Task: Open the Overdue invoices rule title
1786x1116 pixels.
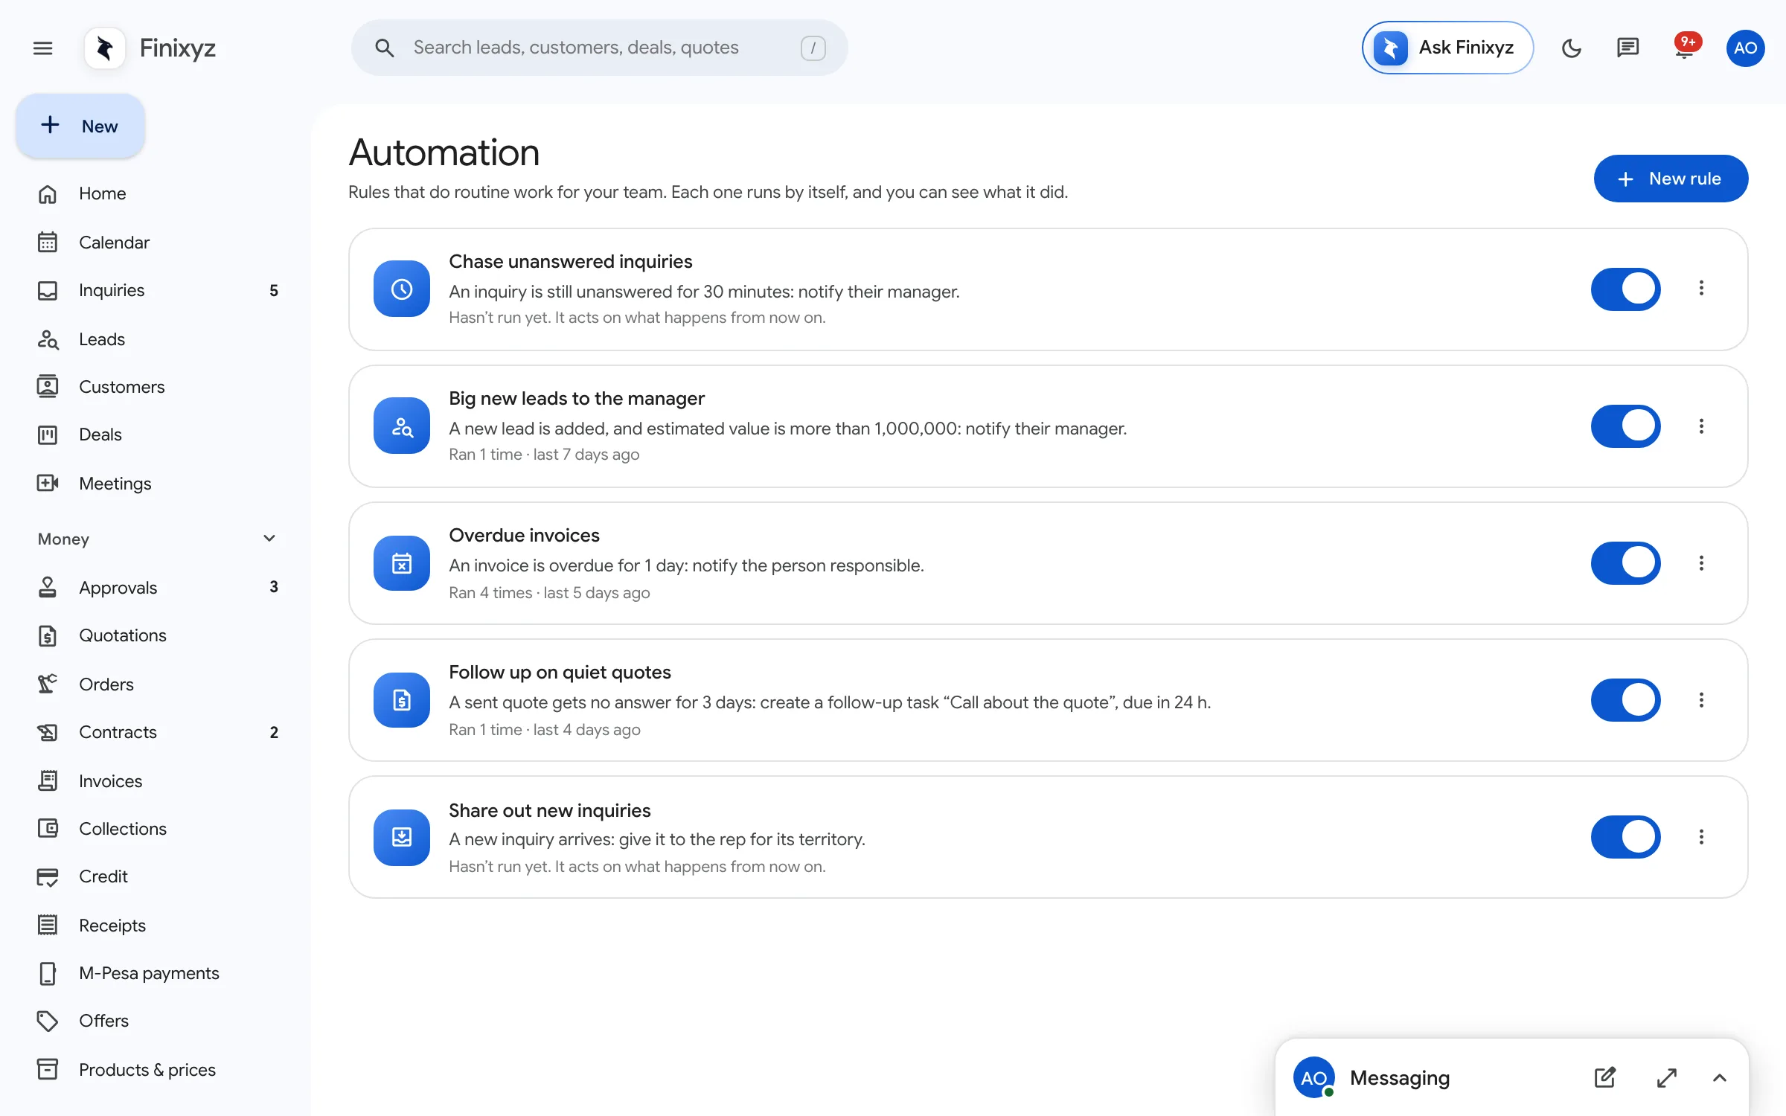Action: (524, 536)
